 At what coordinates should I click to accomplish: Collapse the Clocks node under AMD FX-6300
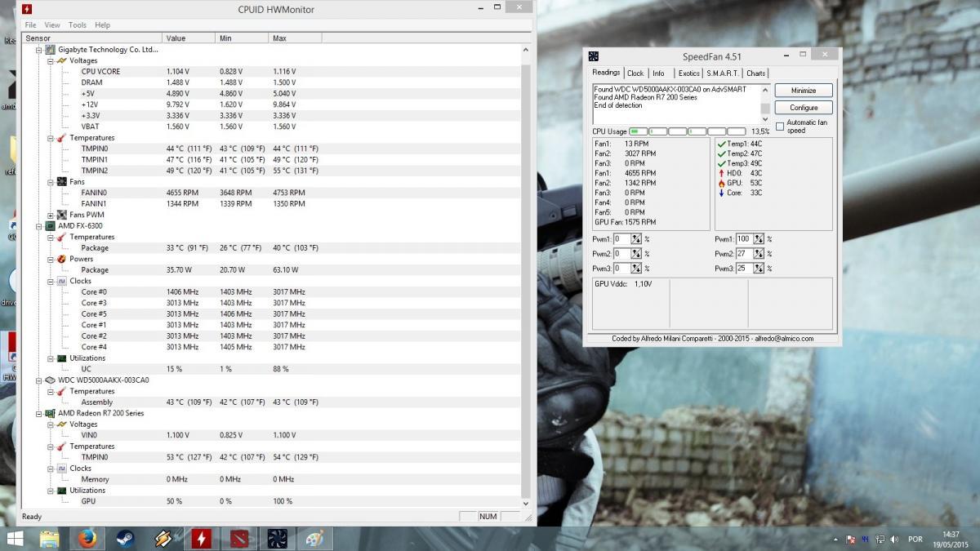pos(50,281)
